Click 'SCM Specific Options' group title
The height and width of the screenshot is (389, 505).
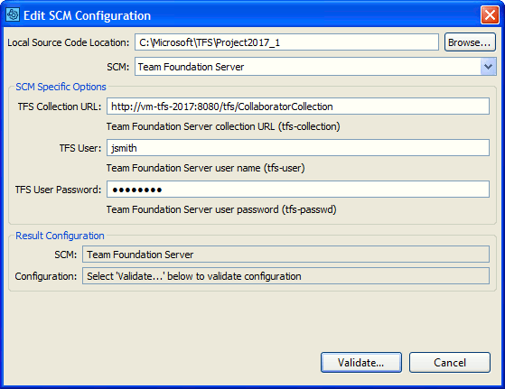click(x=61, y=87)
